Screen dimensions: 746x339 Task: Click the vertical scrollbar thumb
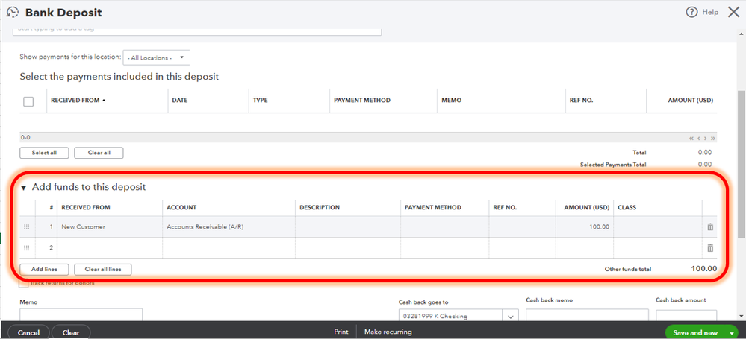(x=742, y=164)
